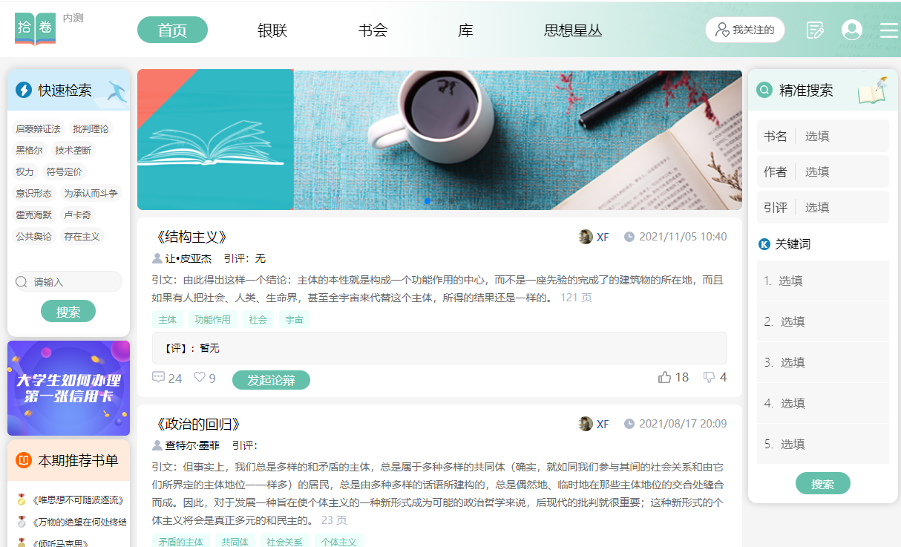Click the 拾卷 book logo
Viewport: 901px width, 547px height.
[x=35, y=29]
